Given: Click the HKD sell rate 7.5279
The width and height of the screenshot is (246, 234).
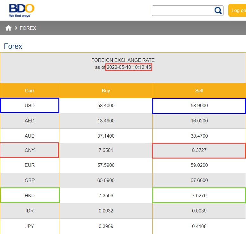Looking at the screenshot, I should click(199, 195).
